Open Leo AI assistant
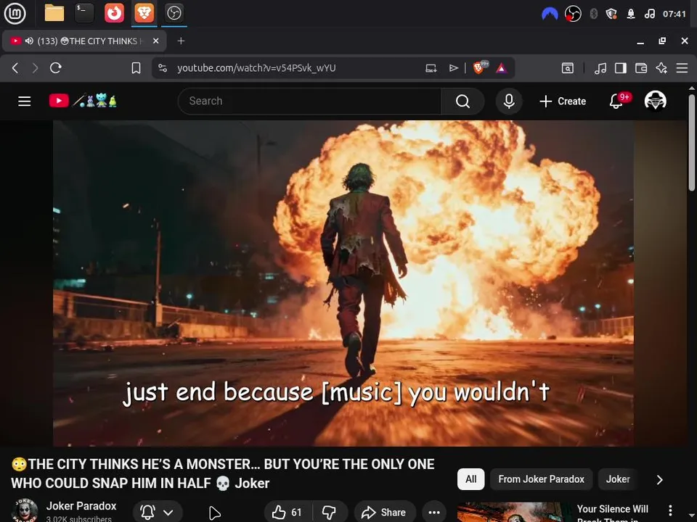697x522 pixels. pyautogui.click(x=661, y=68)
